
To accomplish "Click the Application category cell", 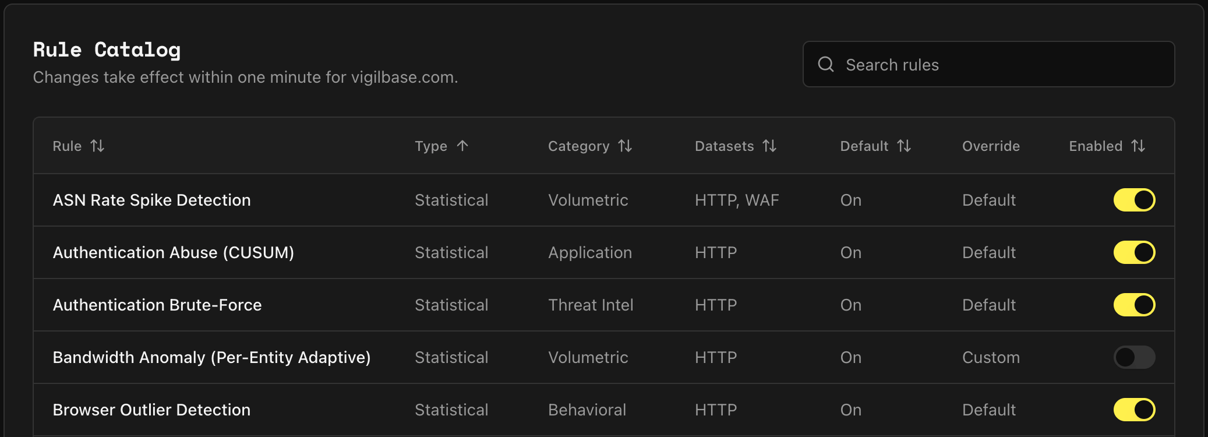I will (590, 252).
